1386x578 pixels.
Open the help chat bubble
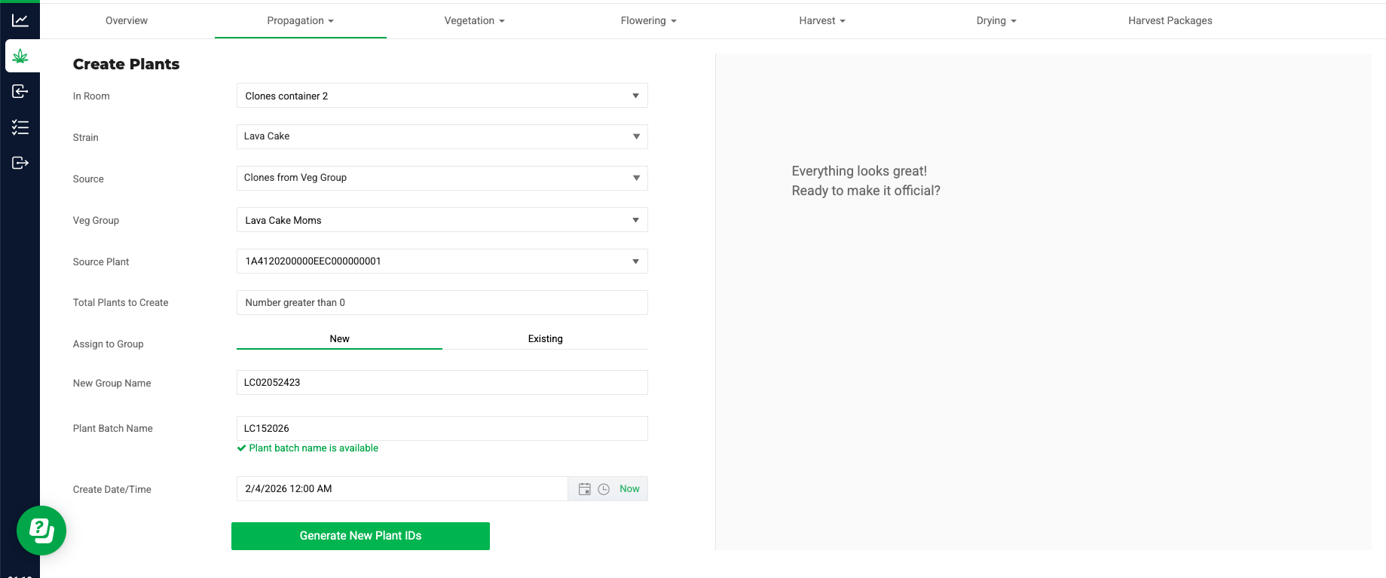[41, 531]
